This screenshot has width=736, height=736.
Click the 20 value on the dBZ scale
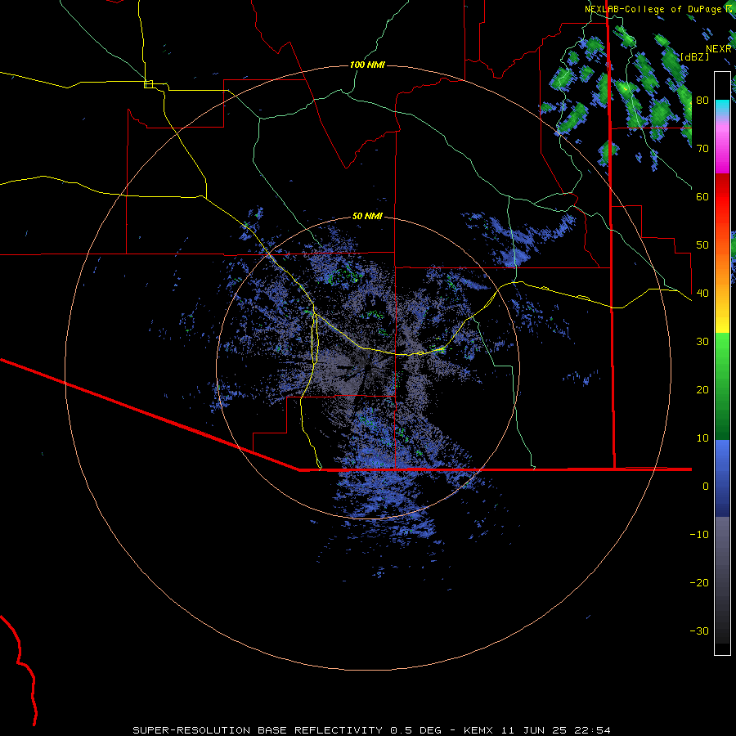click(702, 389)
